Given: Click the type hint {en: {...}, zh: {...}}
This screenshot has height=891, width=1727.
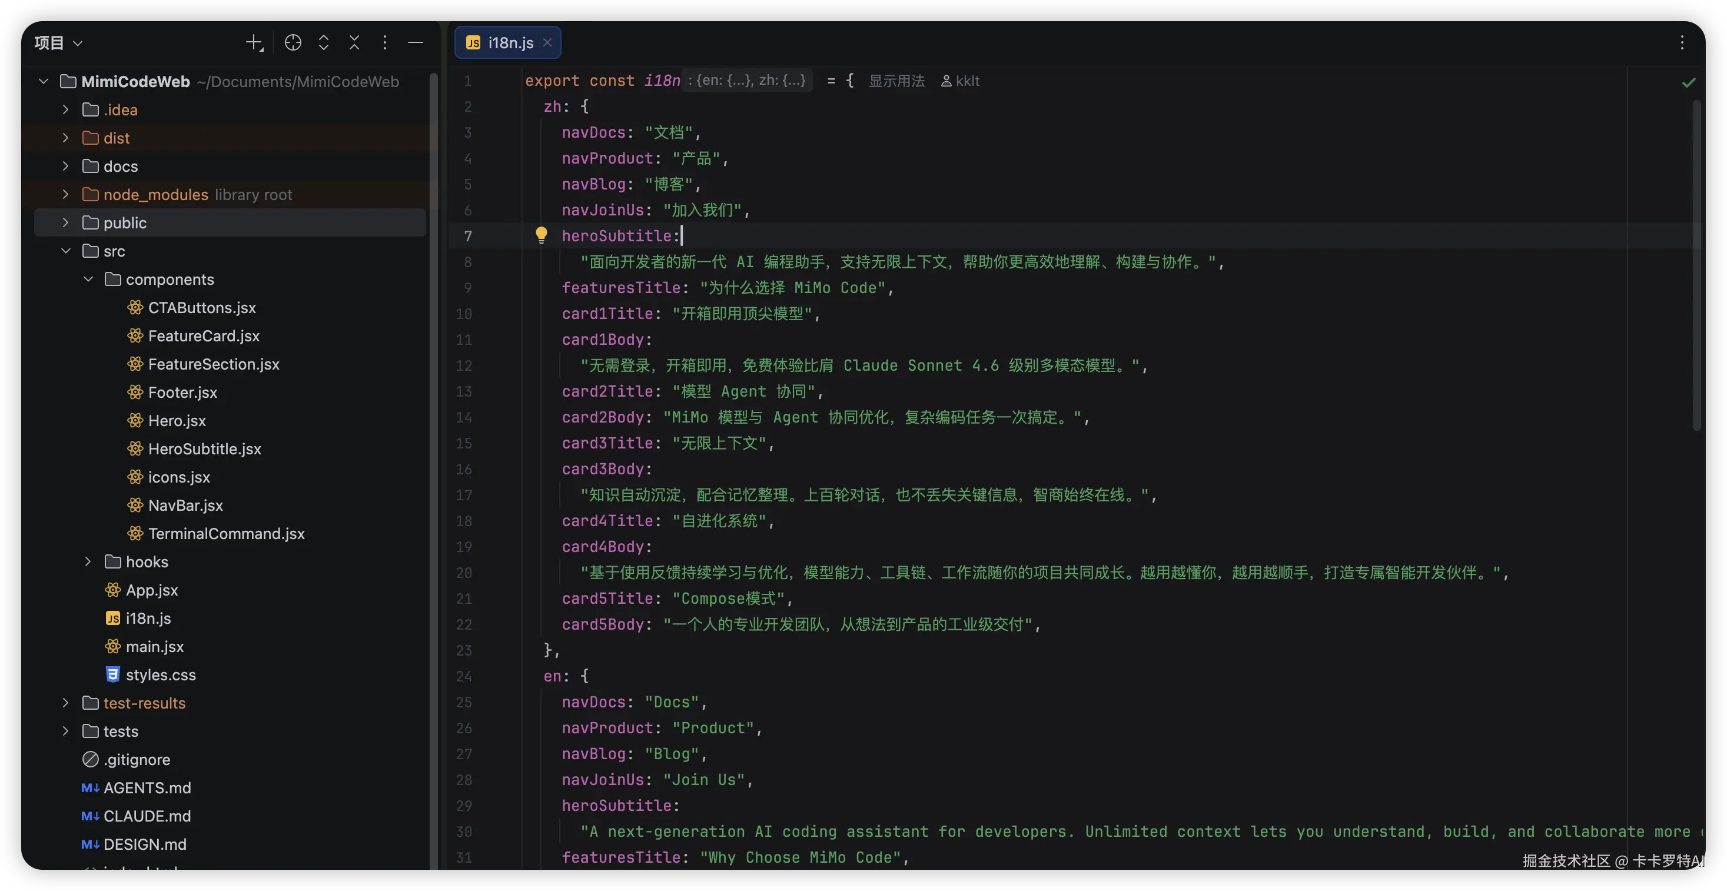Looking at the screenshot, I should coord(748,81).
